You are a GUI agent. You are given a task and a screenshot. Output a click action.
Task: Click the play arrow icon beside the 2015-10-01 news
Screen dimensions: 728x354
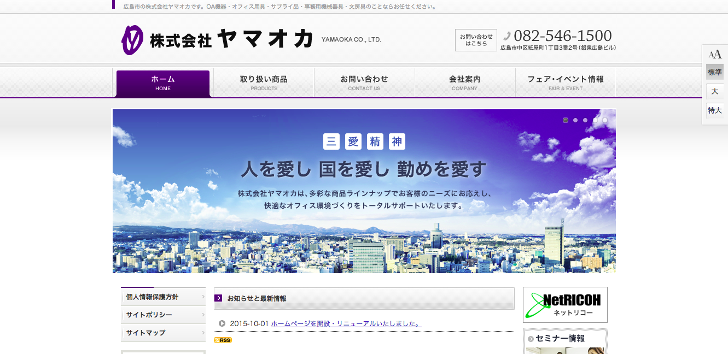pyautogui.click(x=221, y=323)
